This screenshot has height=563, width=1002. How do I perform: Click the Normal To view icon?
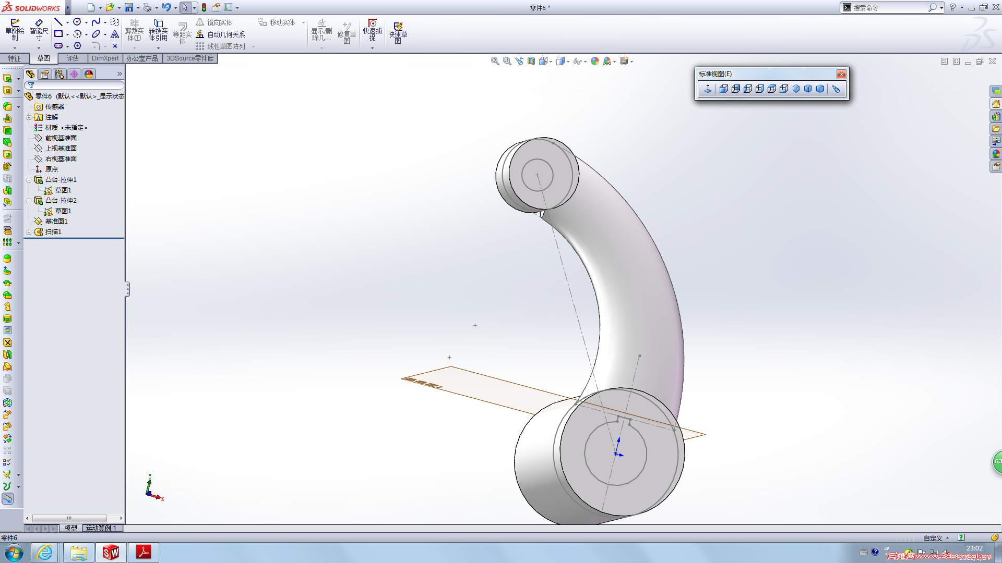[708, 89]
